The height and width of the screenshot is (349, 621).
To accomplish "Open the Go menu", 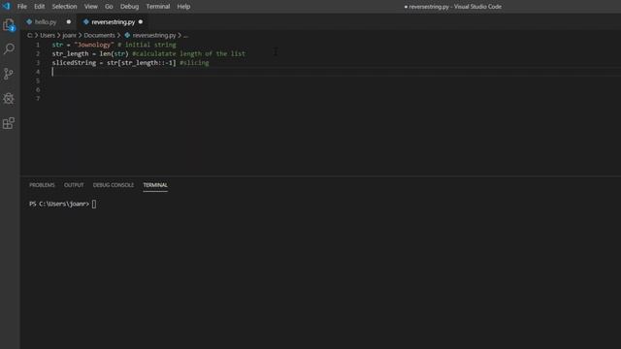I will point(109,7).
